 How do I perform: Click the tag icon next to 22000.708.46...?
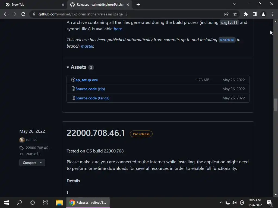click(x=21, y=148)
